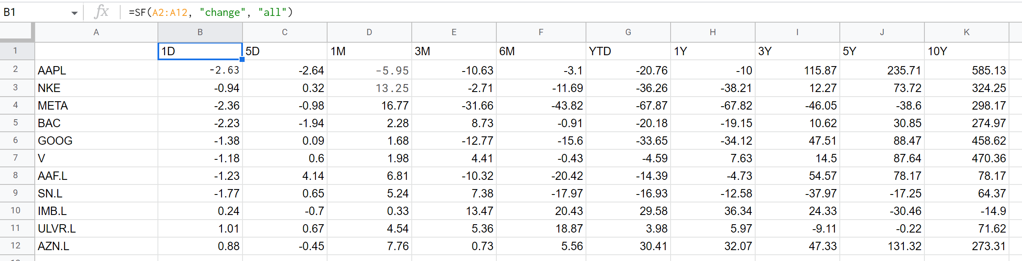Click AAPL's 10Y value 585.13
1022x261 pixels.
pos(967,70)
